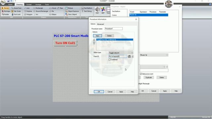Select the Reshape tool

pyautogui.click(x=6, y=11)
